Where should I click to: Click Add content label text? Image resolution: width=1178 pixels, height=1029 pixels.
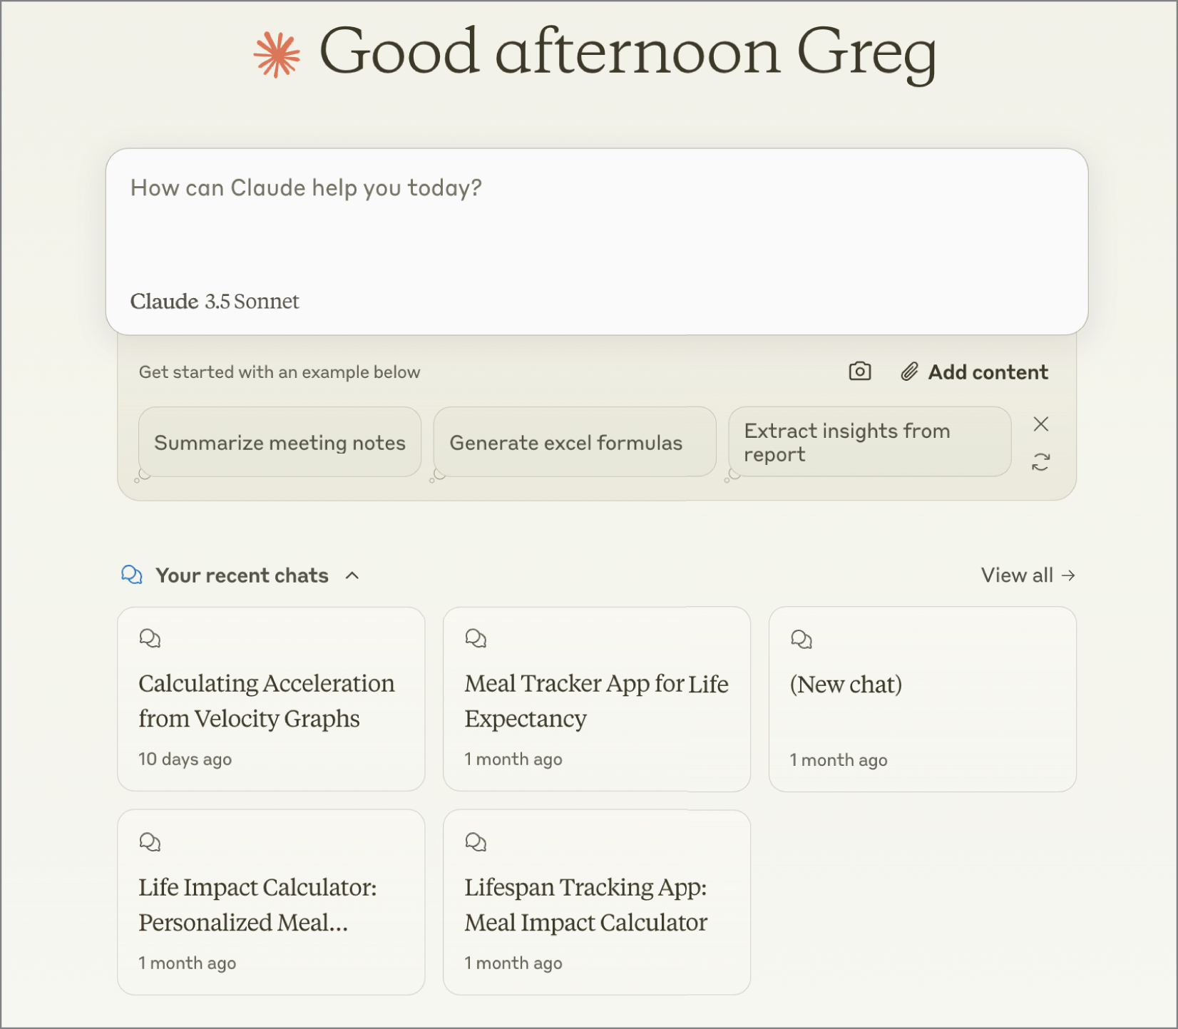pyautogui.click(x=988, y=372)
